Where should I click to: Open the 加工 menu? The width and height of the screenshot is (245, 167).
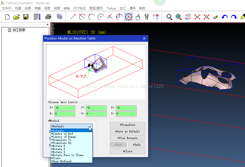coord(123,8)
